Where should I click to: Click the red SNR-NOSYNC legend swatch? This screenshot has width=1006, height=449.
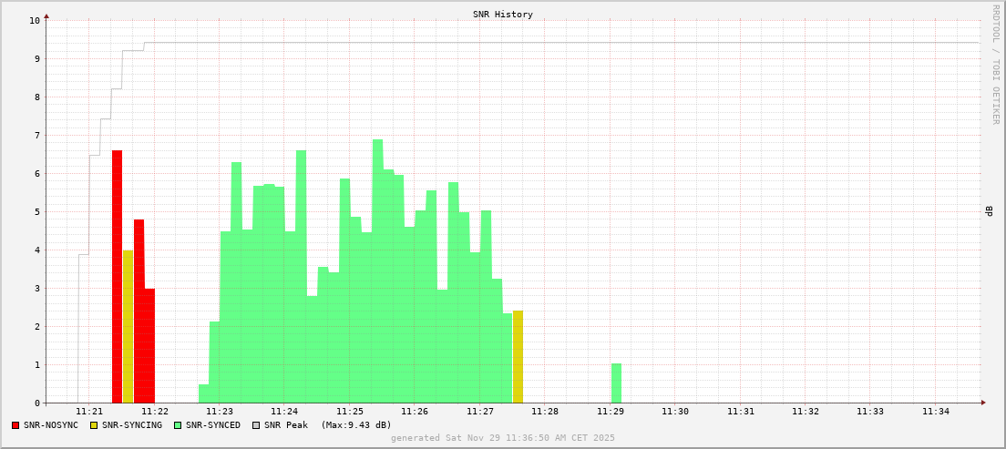15,425
